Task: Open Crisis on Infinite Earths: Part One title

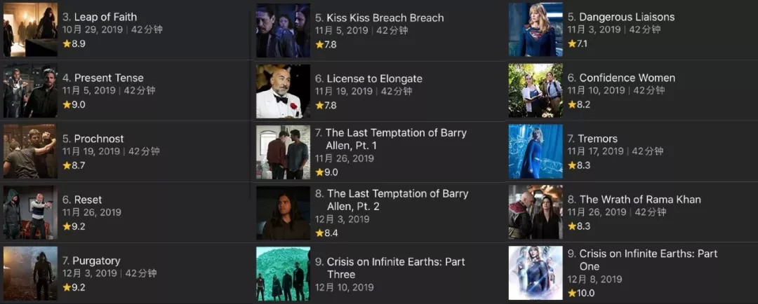Action: (642, 260)
